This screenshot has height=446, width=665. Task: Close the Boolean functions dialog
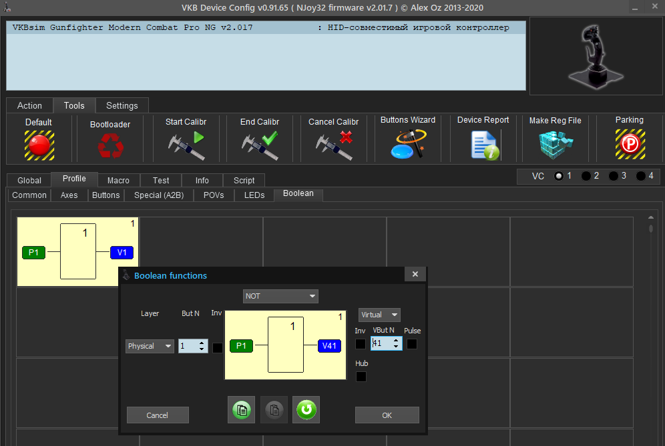415,275
